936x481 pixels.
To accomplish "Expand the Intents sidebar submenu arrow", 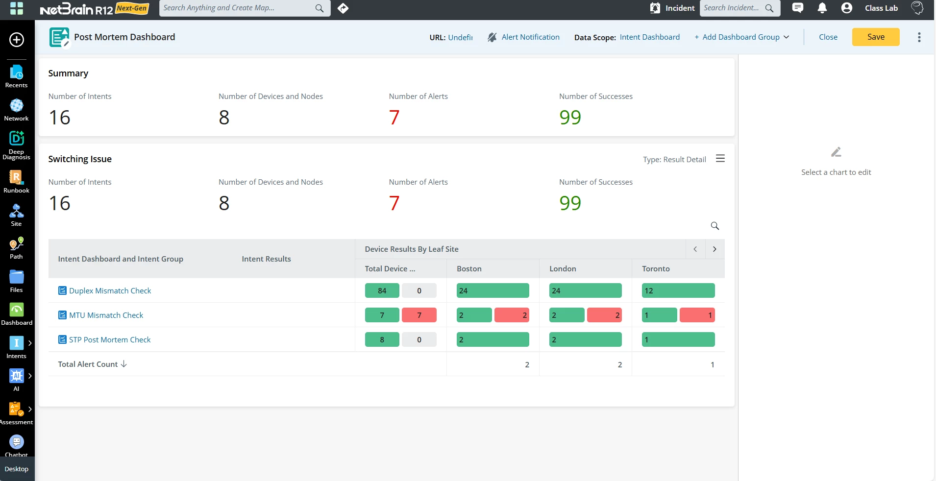I will [x=30, y=343].
